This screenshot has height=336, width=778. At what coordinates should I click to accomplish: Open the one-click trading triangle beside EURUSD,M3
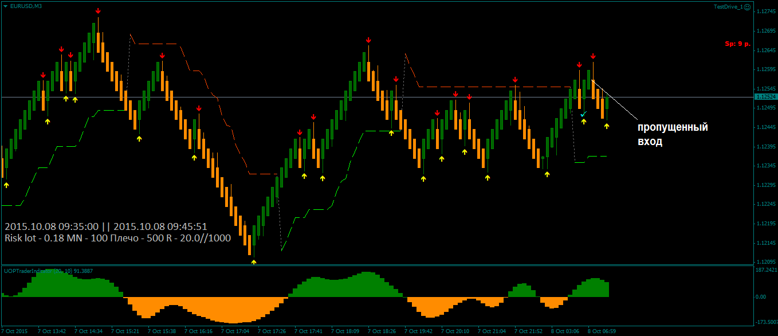click(6, 6)
